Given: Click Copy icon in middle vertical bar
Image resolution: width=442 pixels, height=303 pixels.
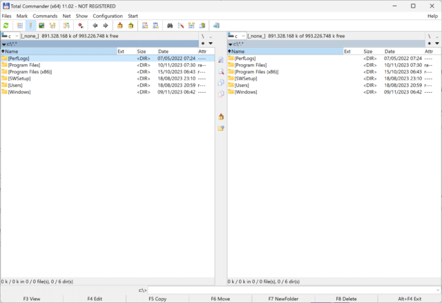Looking at the screenshot, I should pyautogui.click(x=221, y=83).
